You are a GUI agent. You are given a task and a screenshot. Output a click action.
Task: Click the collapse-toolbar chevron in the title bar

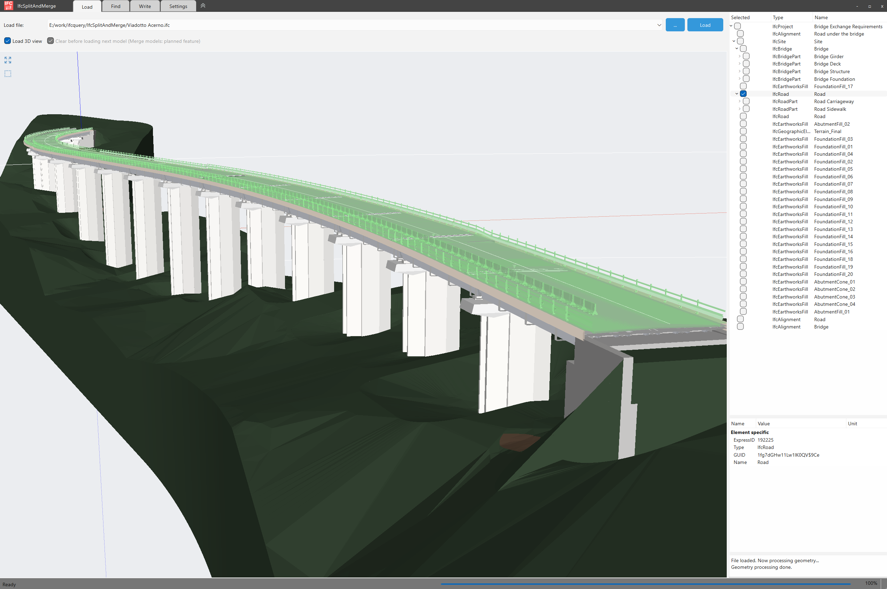(x=203, y=6)
